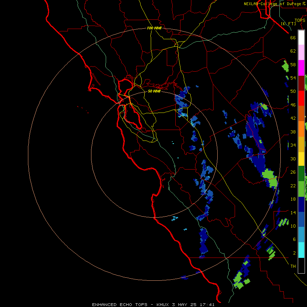Click the legend value 46
The image size is (307, 307).
pyautogui.click(x=293, y=105)
